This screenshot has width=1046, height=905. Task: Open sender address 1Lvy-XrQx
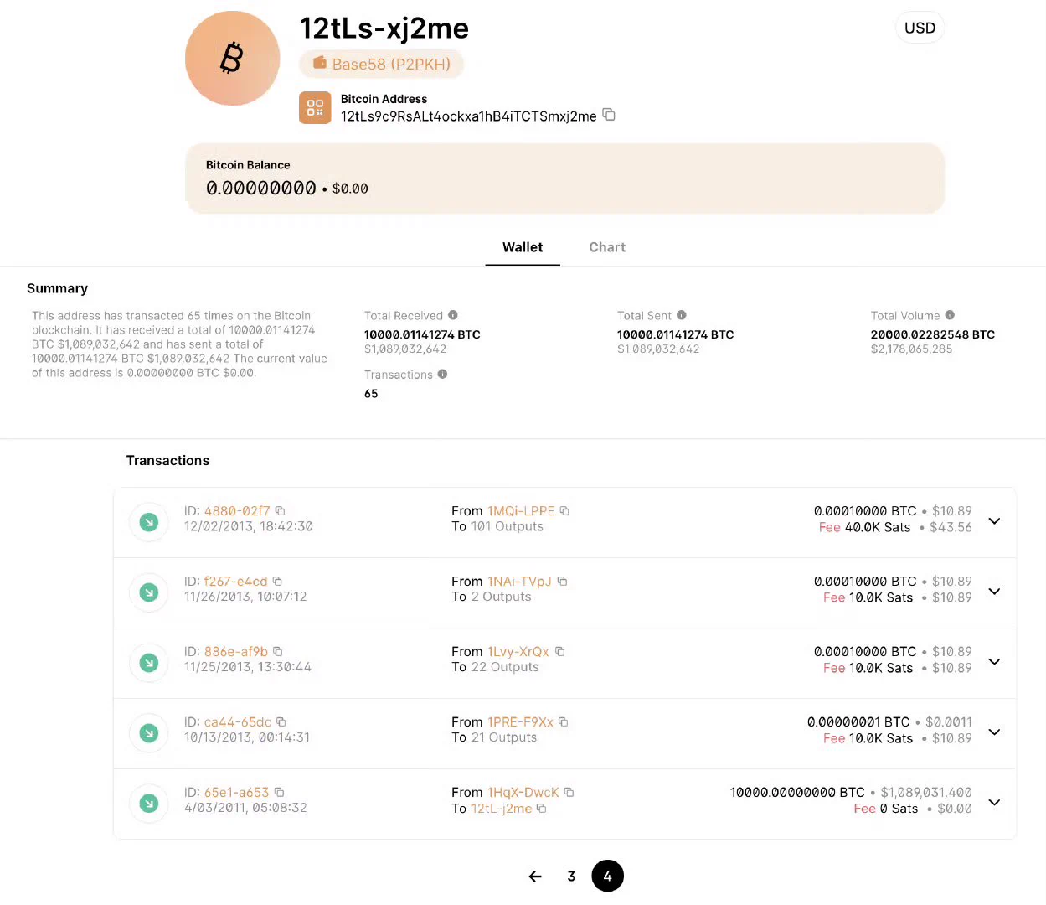click(518, 651)
